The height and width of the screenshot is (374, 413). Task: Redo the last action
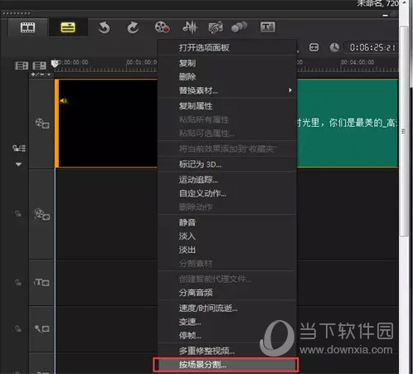point(133,27)
